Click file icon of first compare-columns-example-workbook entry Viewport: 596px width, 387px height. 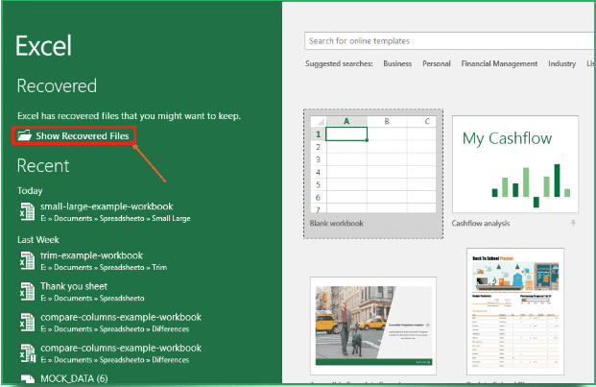[26, 322]
